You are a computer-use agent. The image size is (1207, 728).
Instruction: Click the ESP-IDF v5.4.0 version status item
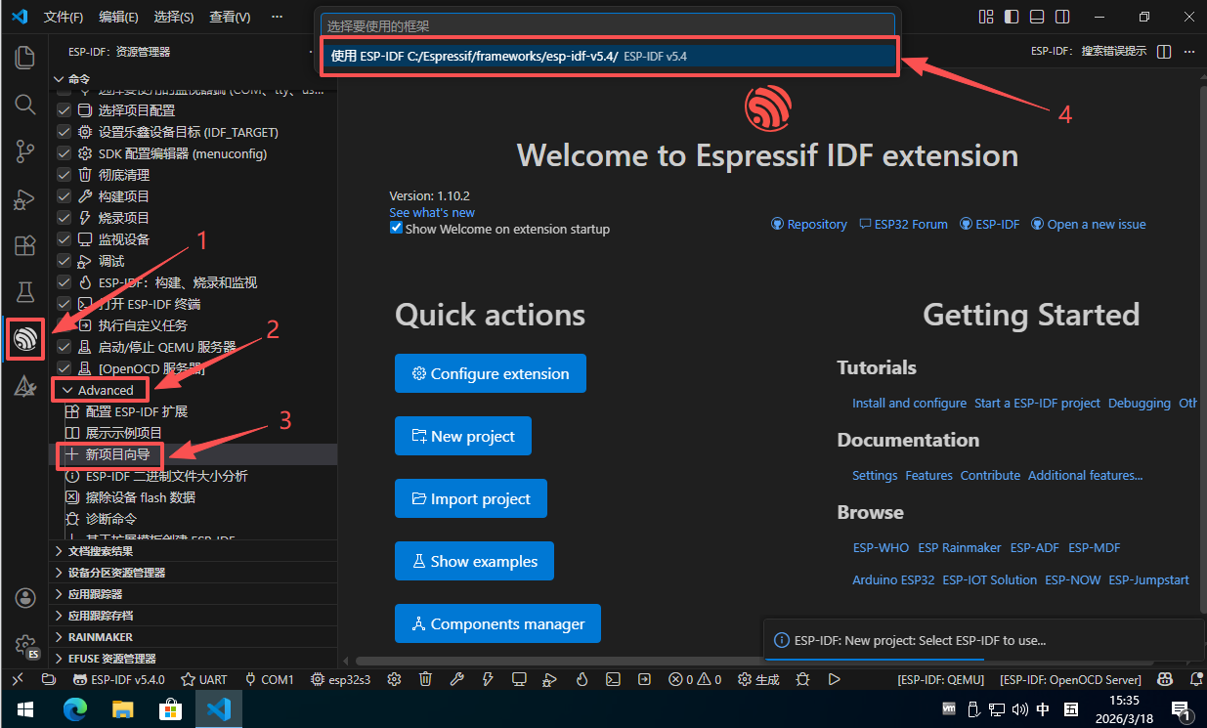pos(117,679)
